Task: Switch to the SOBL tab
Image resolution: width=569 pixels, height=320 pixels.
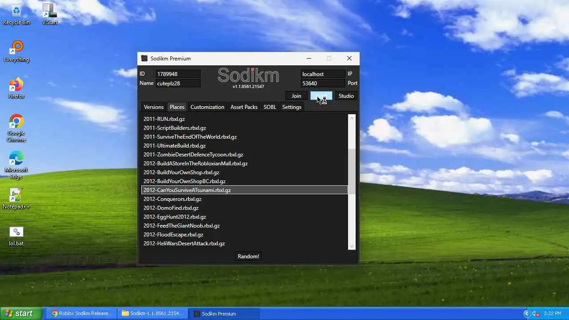Action: coord(270,107)
